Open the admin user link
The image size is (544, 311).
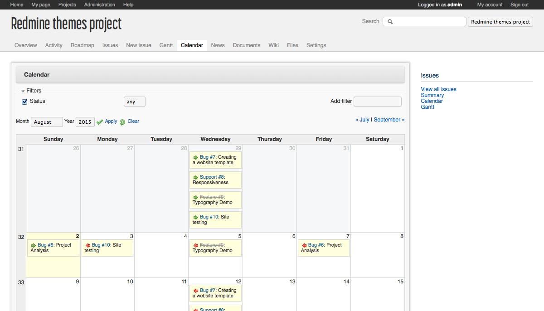[455, 5]
